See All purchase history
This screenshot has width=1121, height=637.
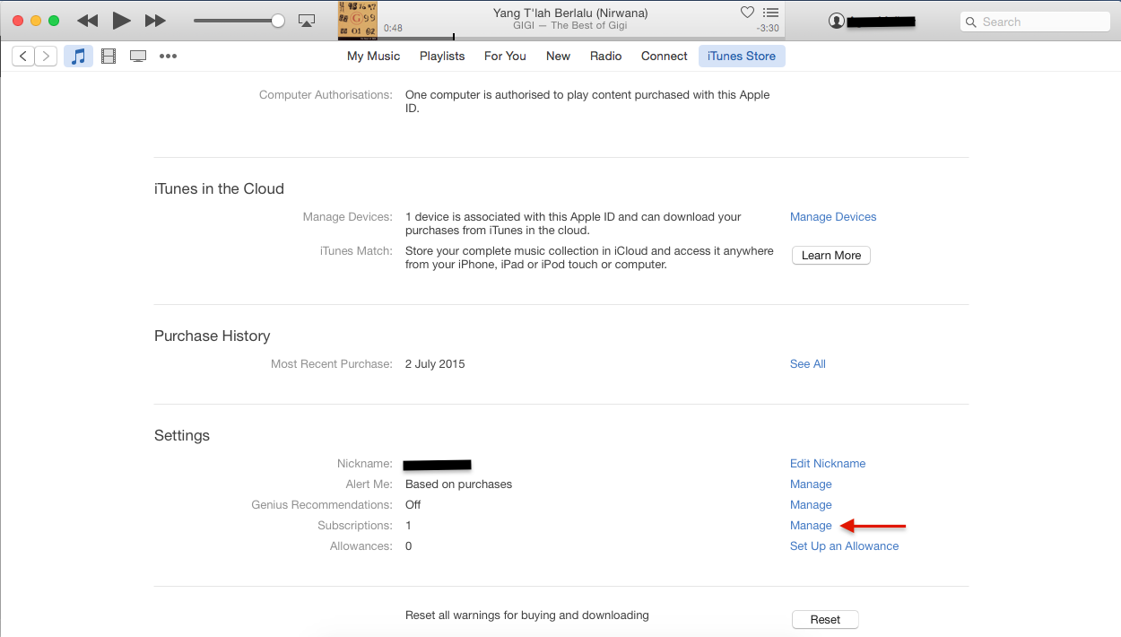pyautogui.click(x=808, y=364)
